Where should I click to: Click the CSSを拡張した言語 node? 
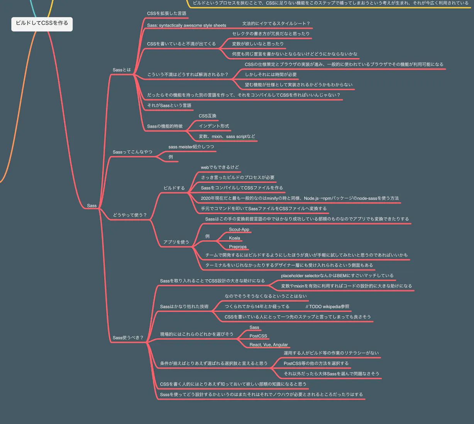point(166,13)
